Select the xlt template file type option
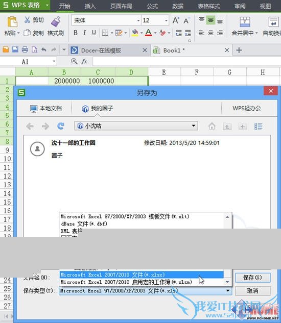Viewport: 281px width, 323px height. coord(142,216)
